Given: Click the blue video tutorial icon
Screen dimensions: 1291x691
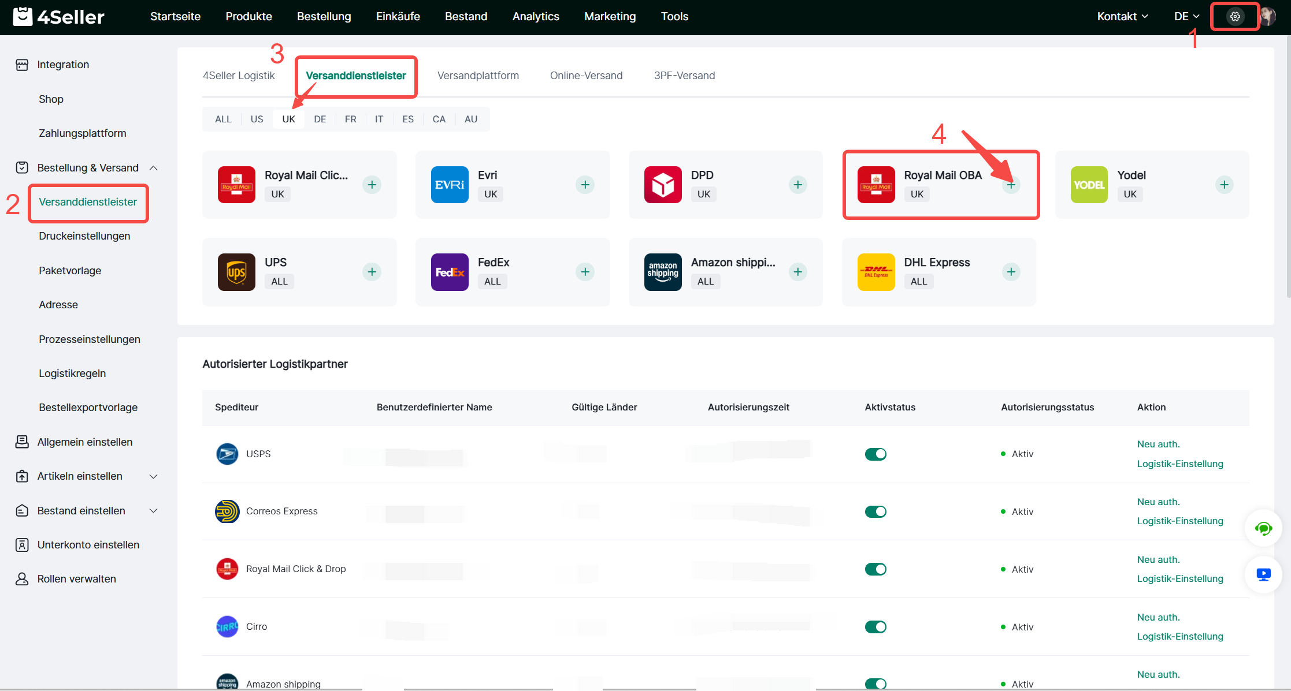Looking at the screenshot, I should point(1263,574).
